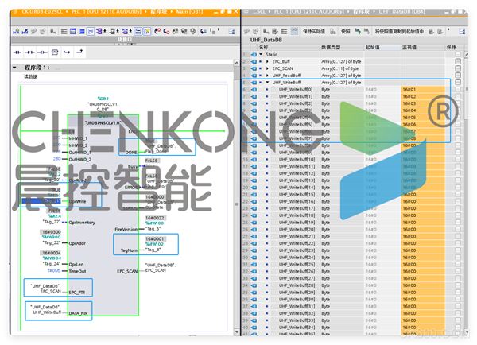Collapse the UHF_WriteBuff array
Screen dimensions: 477x345
(x=267, y=82)
